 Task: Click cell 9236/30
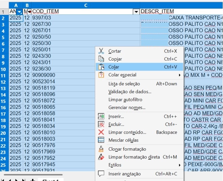point(63,69)
